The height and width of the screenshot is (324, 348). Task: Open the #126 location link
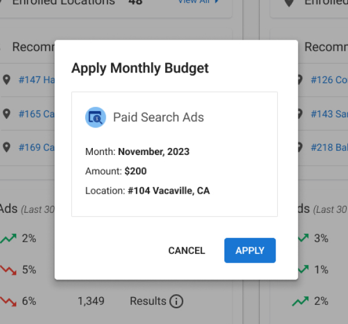(x=329, y=80)
